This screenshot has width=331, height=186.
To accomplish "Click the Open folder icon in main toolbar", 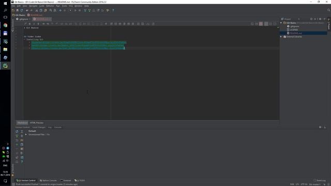I will click(13, 10).
